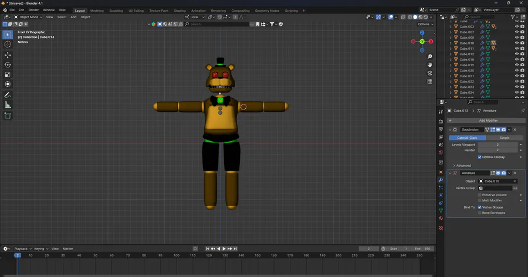Select Simple subdivision type
This screenshot has height=277, width=528.
click(x=504, y=138)
